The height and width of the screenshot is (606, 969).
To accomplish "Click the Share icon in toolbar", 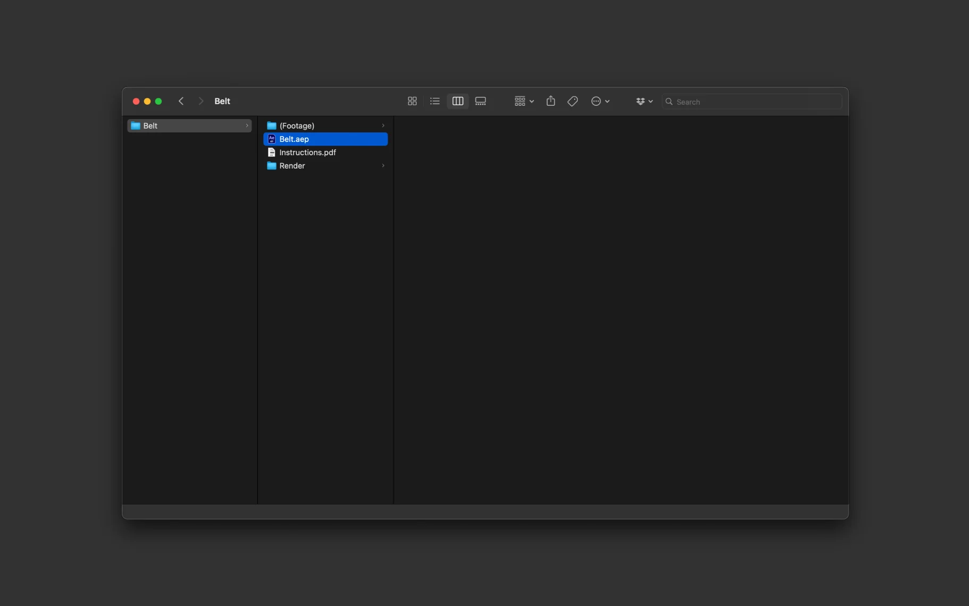I will tap(551, 101).
